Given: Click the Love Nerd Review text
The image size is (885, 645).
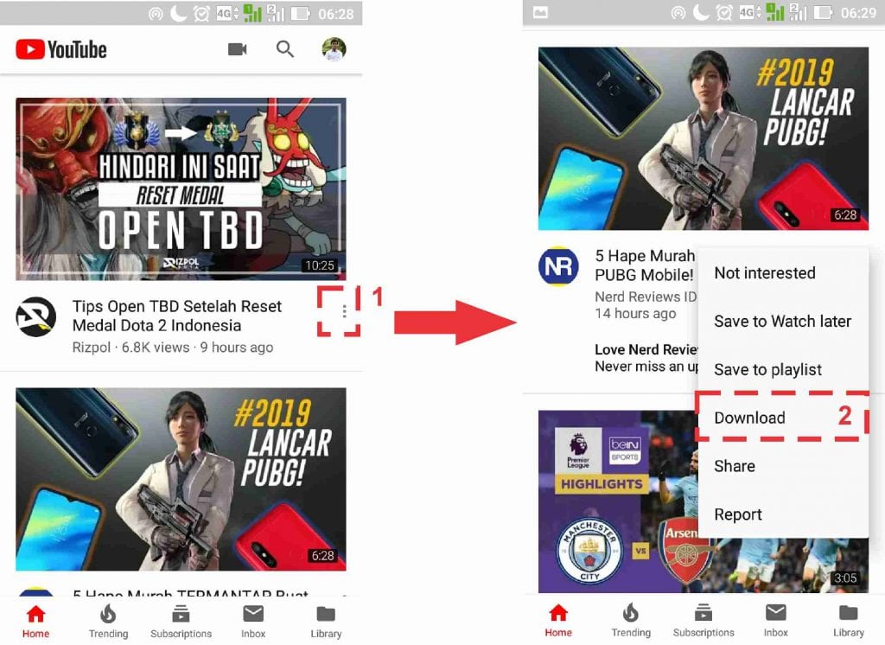Looking at the screenshot, I should [646, 349].
